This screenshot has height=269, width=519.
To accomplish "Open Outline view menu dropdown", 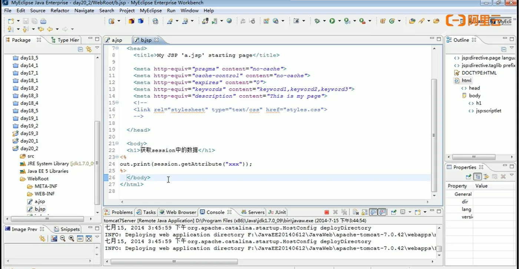I will click(512, 48).
